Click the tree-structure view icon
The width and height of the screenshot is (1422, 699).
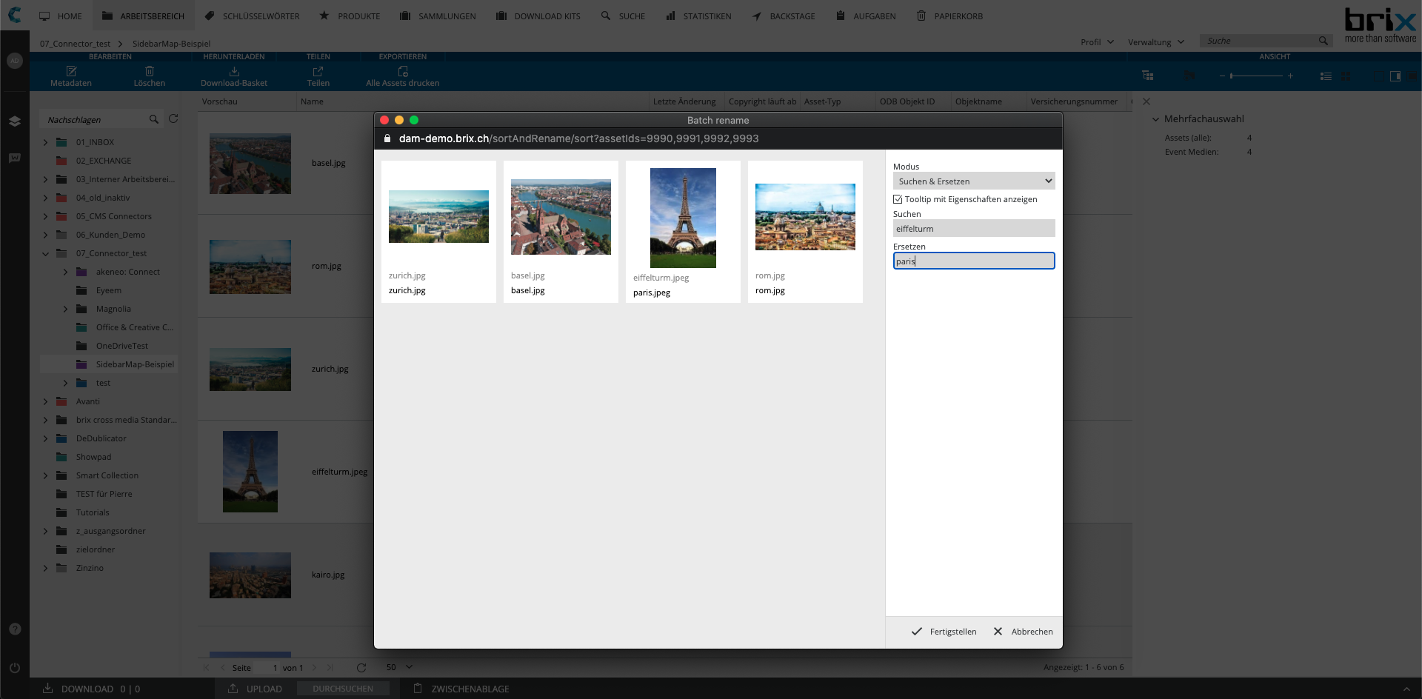coord(1148,76)
